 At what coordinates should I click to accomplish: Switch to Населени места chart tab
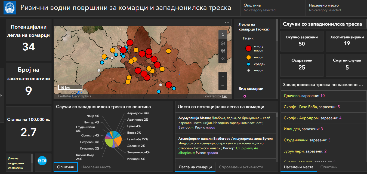(96, 167)
